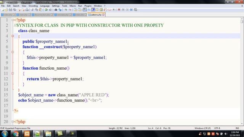Click the Stop Recording macro icon

pos(123,10)
